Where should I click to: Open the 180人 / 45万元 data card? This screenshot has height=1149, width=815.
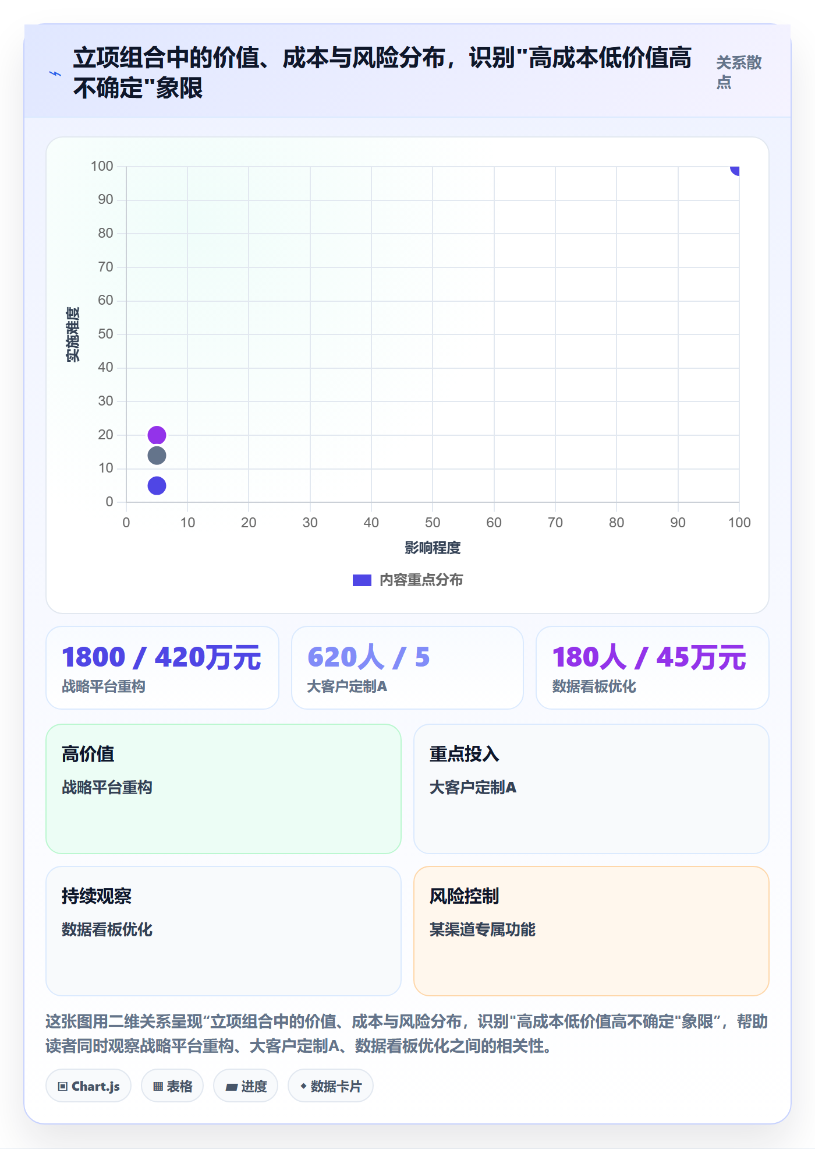pyautogui.click(x=653, y=668)
